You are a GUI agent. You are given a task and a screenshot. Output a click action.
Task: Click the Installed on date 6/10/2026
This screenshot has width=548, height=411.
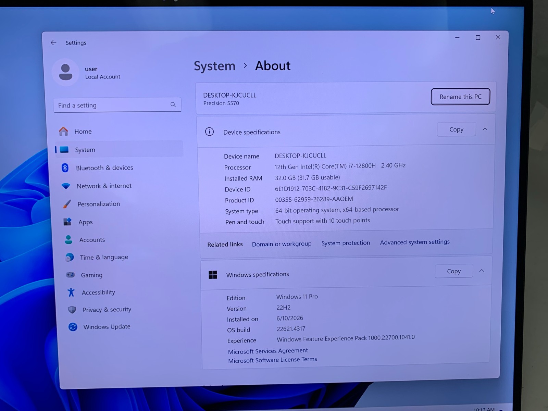tap(290, 318)
